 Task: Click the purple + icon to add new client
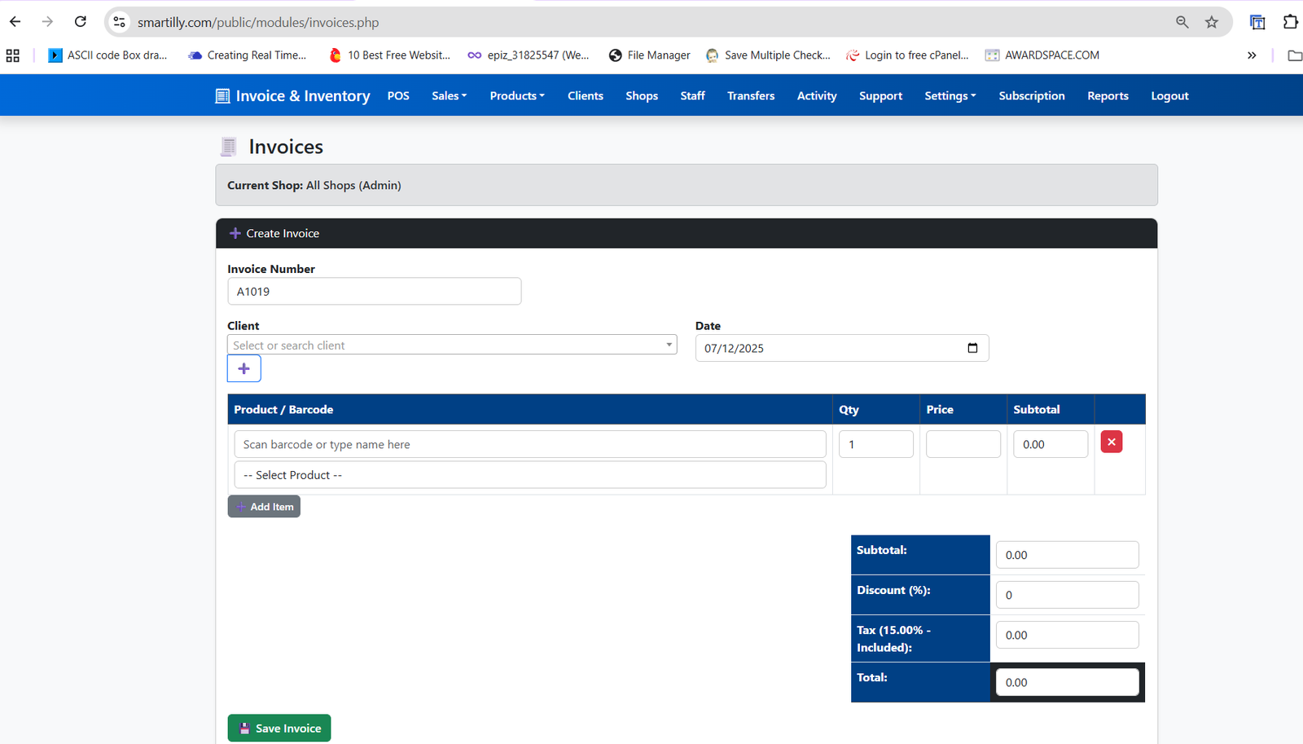click(x=243, y=368)
